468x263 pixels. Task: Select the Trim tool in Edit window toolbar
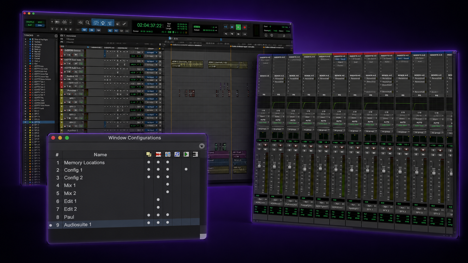pyautogui.click(x=96, y=23)
